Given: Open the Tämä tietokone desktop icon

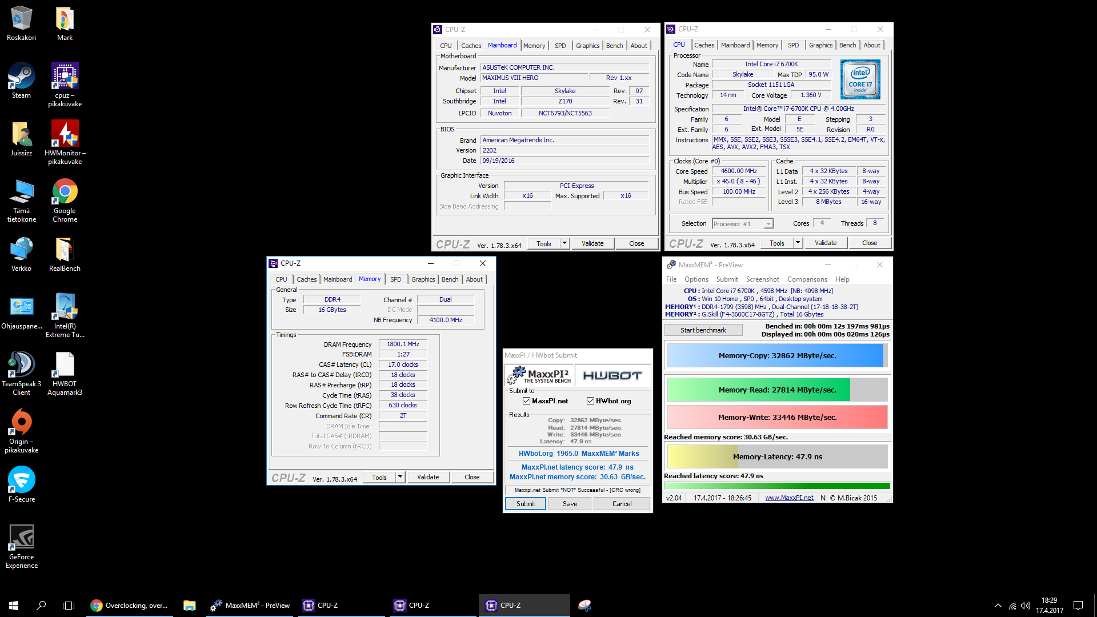Looking at the screenshot, I should [21, 200].
